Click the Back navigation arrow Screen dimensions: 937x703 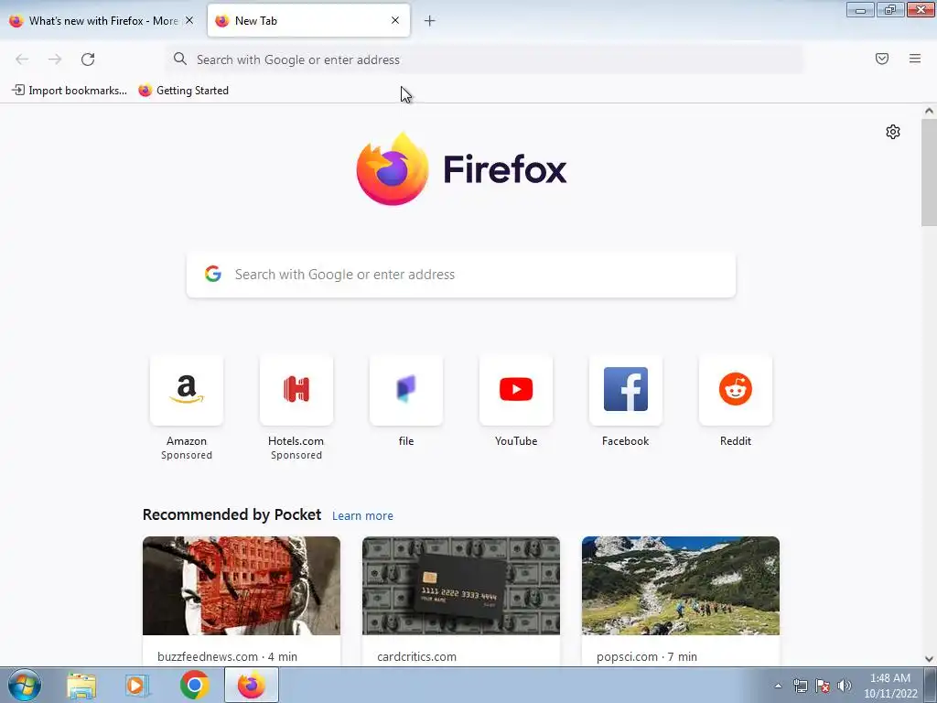tap(22, 59)
